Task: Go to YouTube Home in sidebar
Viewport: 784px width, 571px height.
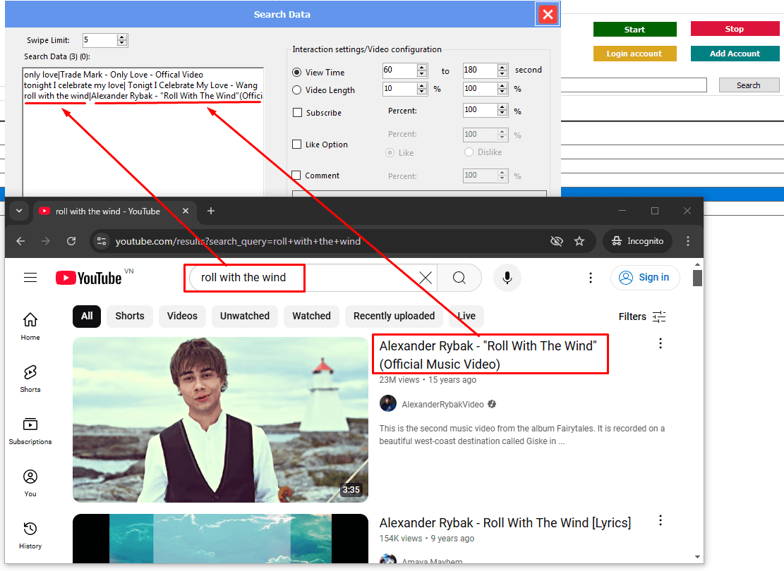Action: 30,326
